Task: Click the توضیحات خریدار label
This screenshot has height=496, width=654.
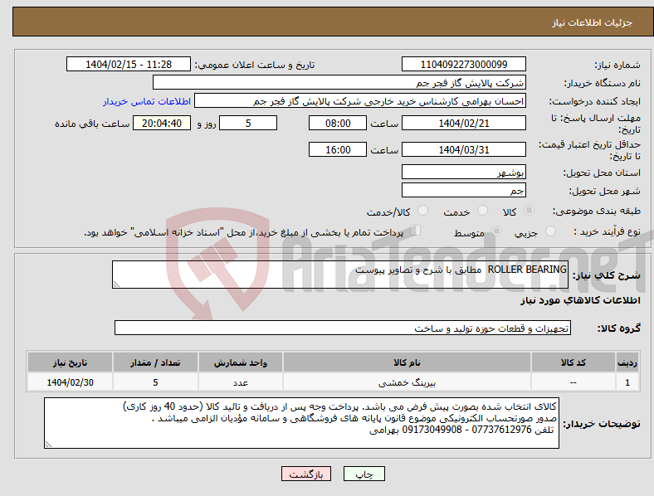Action: pos(602,424)
